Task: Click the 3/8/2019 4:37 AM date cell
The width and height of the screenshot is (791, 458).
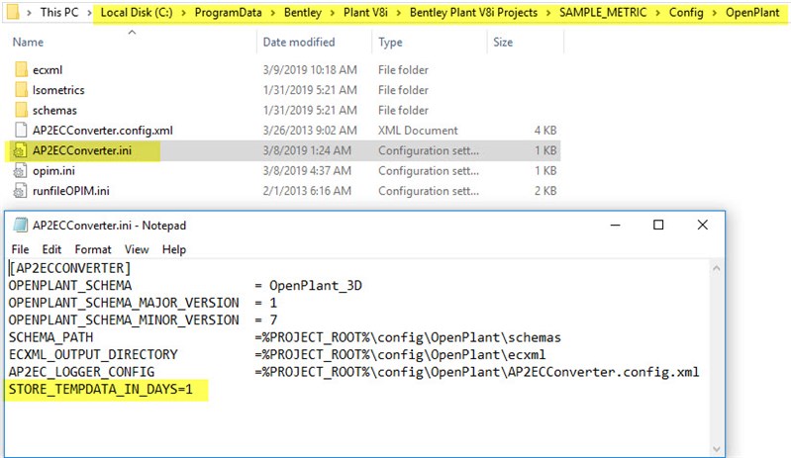Action: tap(307, 170)
